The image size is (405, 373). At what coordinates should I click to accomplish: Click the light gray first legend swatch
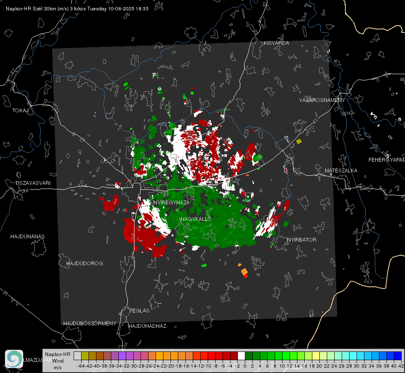[77, 356]
